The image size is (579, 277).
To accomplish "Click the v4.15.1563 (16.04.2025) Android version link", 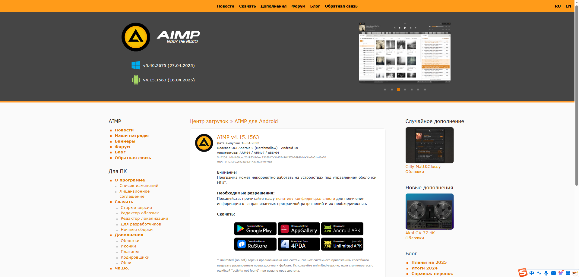I will (169, 80).
